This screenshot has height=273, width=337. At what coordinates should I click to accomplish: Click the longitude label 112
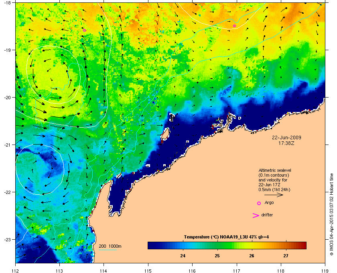tap(16, 271)
